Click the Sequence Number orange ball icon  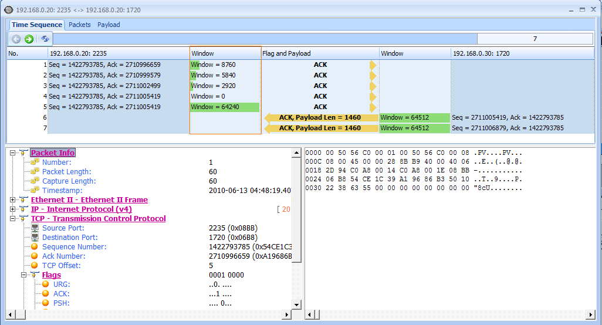click(35, 246)
